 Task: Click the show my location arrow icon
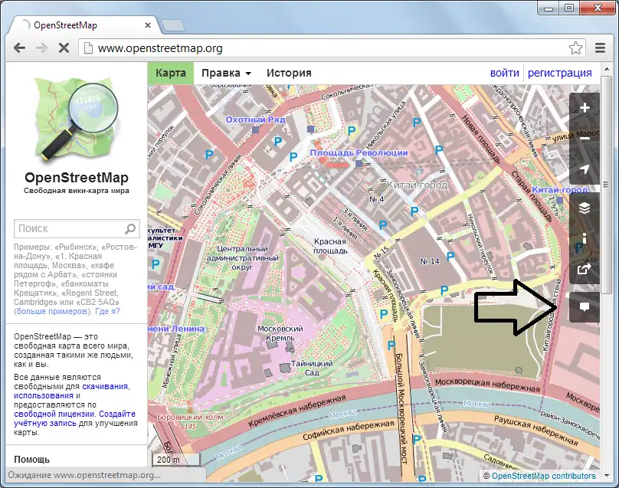[585, 169]
